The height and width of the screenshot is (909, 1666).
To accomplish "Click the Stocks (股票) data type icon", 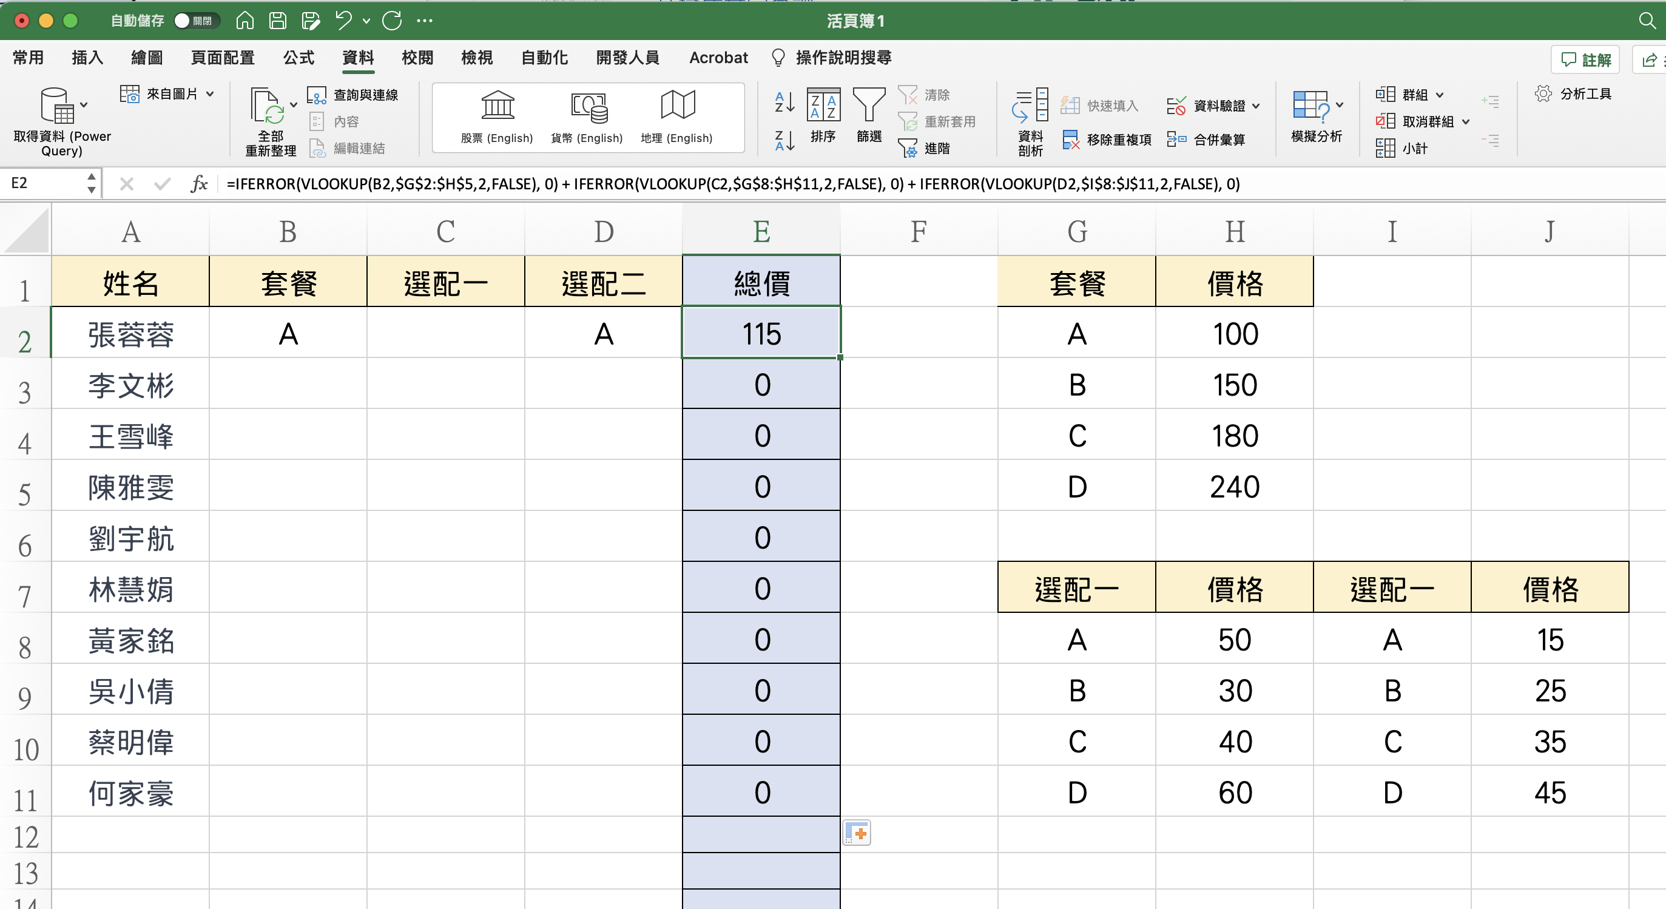I will click(497, 106).
